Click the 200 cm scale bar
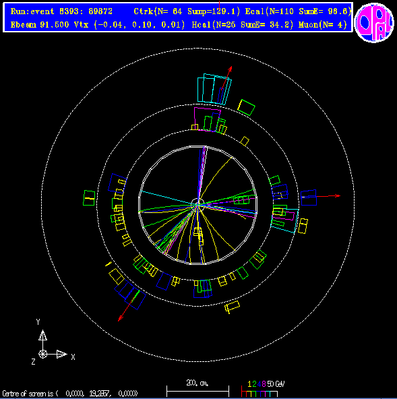The height and width of the screenshot is (399, 397). (x=197, y=389)
